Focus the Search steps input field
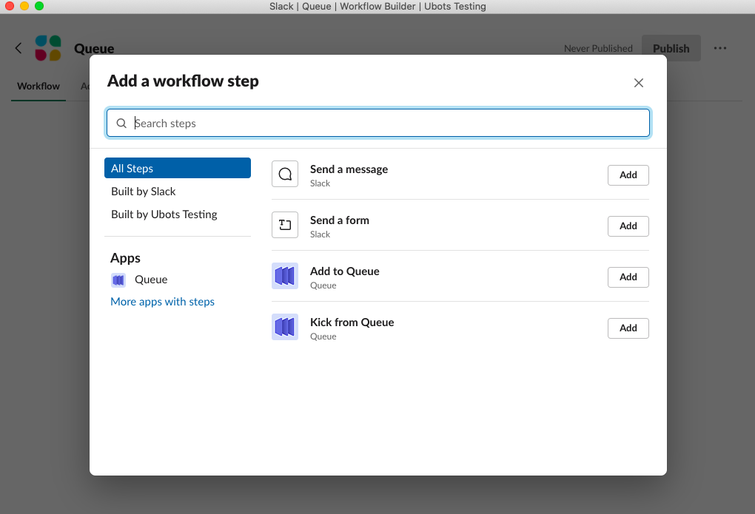 [x=385, y=124]
